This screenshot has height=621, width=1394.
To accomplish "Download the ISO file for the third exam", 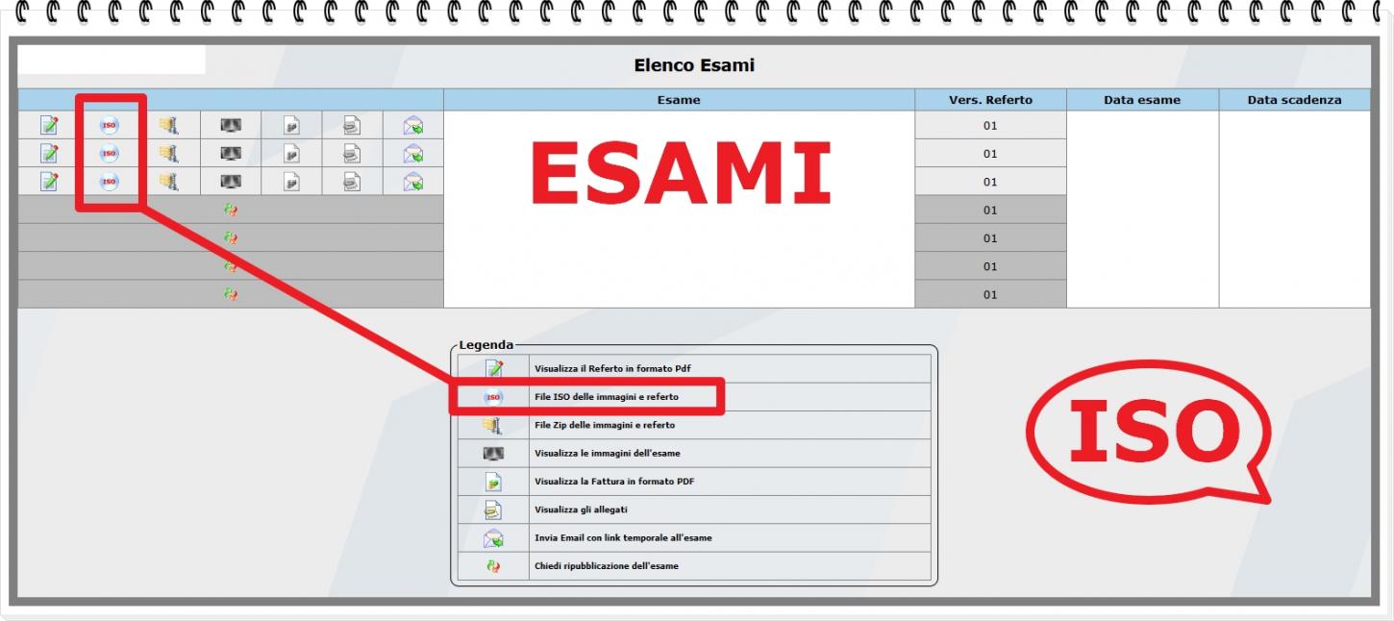I will click(109, 181).
